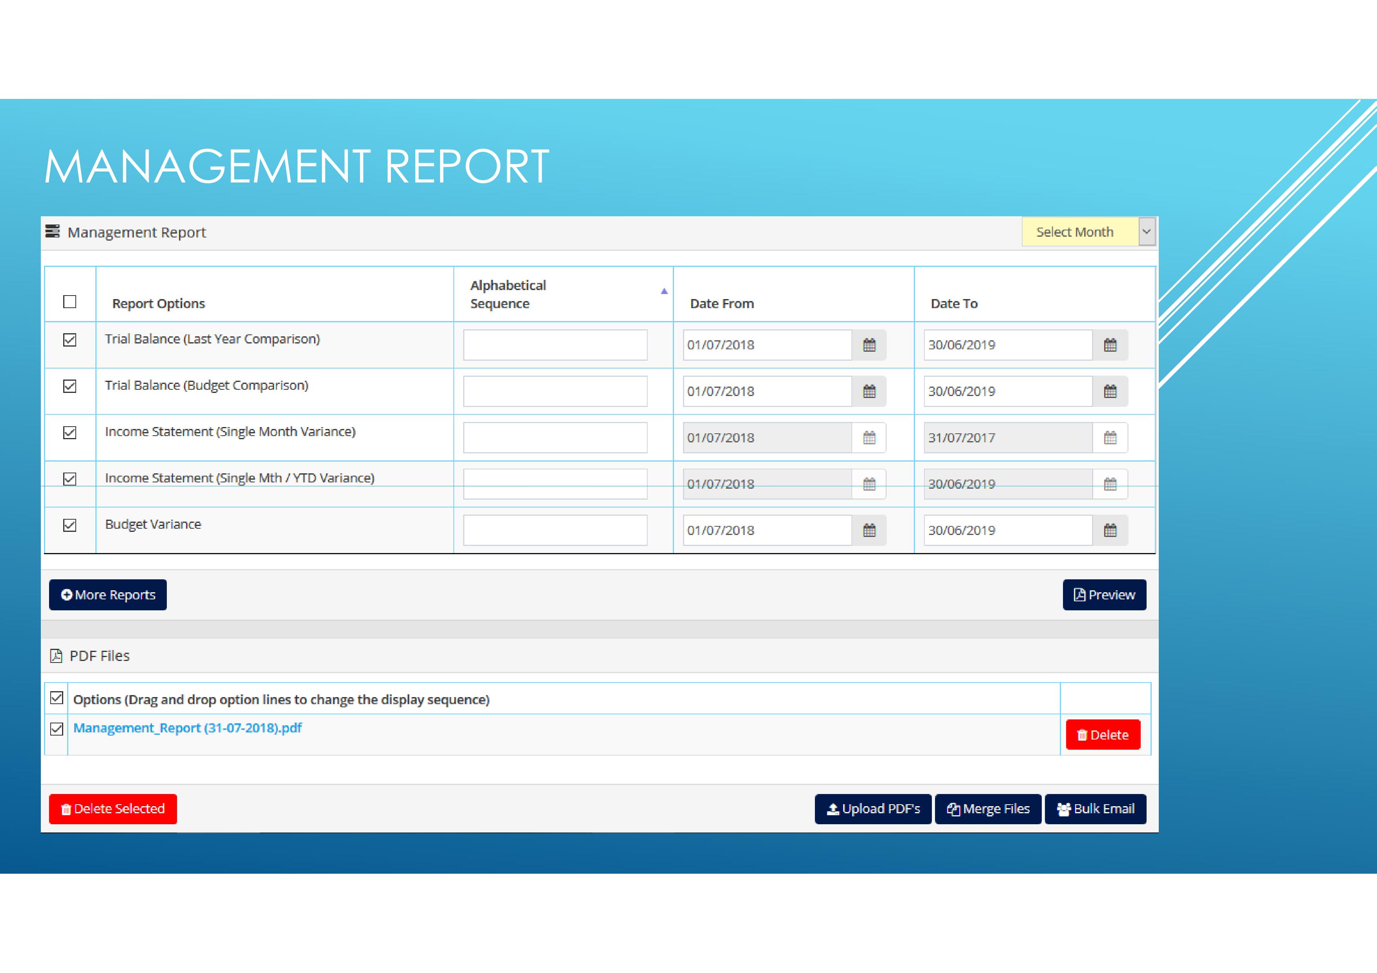1377x973 pixels.
Task: Uncheck Trial Balance (Last Year Comparison)
Action: [x=69, y=340]
